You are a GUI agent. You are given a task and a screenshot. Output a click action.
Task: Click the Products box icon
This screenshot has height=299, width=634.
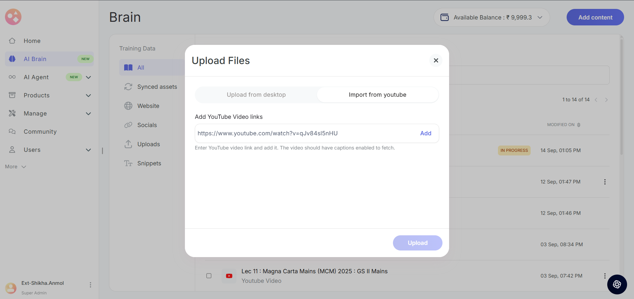(x=12, y=95)
